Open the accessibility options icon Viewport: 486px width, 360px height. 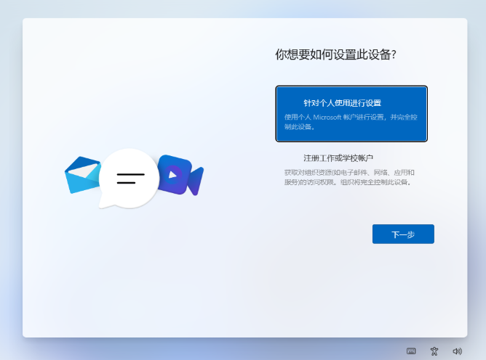(x=434, y=351)
